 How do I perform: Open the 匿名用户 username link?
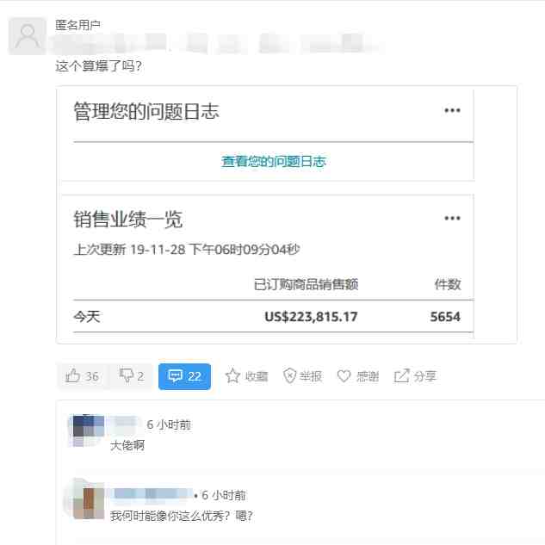click(x=77, y=25)
